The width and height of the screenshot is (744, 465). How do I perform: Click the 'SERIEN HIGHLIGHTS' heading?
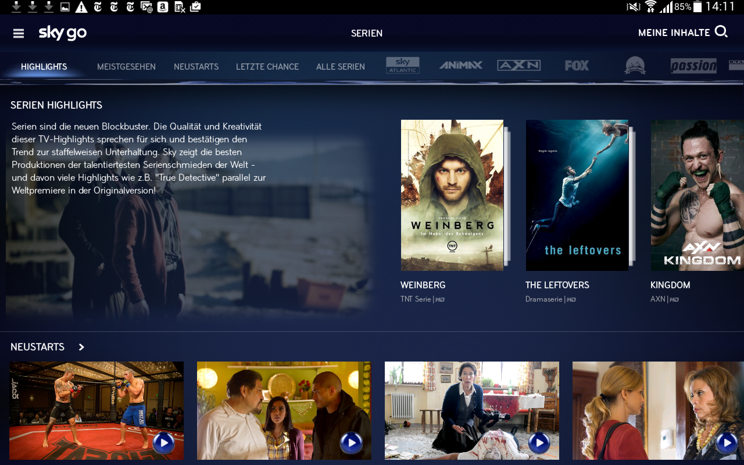point(56,105)
